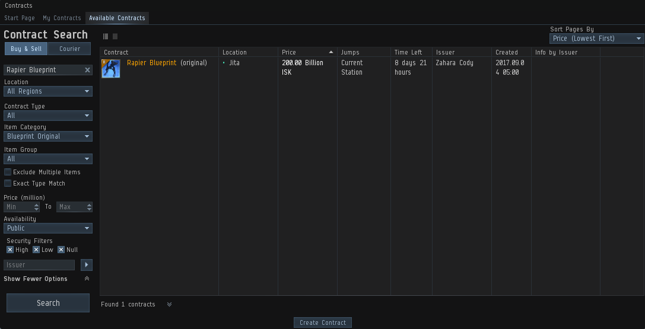Switch to the details list view icon
The width and height of the screenshot is (645, 329).
[106, 37]
